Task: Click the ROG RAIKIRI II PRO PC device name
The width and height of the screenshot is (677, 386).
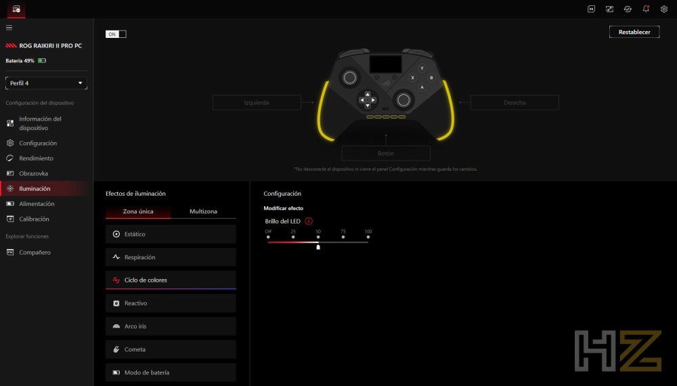Action: click(x=50, y=46)
